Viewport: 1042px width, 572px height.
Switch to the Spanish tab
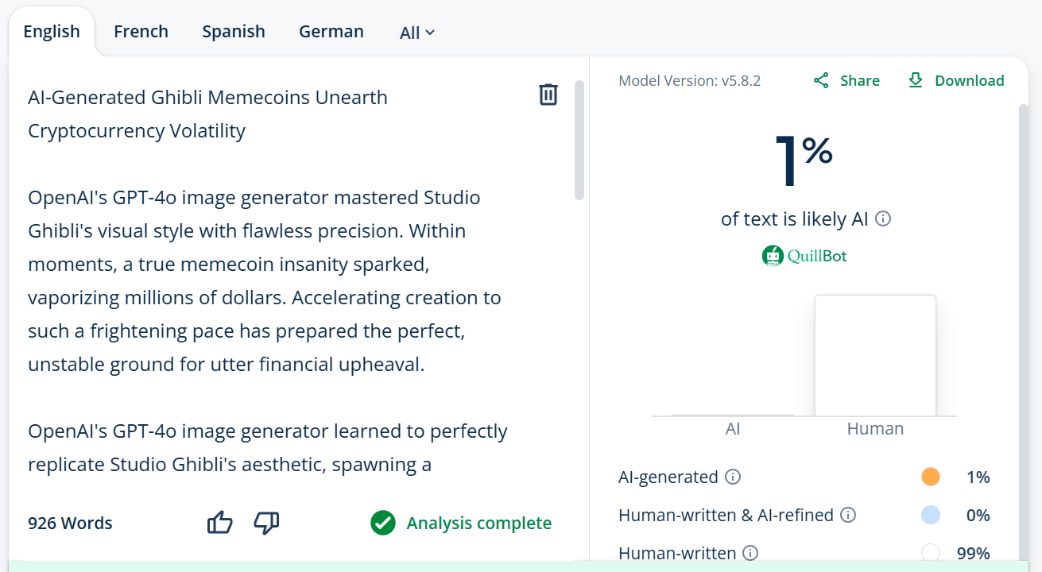click(234, 32)
